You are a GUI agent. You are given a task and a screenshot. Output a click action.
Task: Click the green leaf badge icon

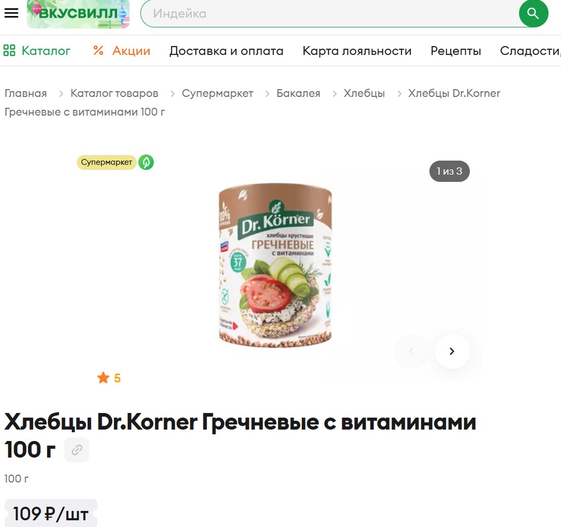(146, 162)
